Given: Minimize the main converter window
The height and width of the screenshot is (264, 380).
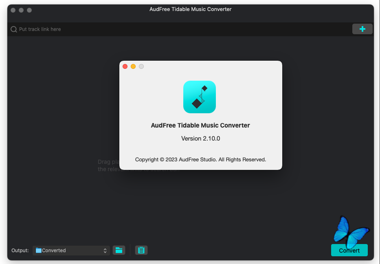Looking at the screenshot, I should pyautogui.click(x=21, y=10).
